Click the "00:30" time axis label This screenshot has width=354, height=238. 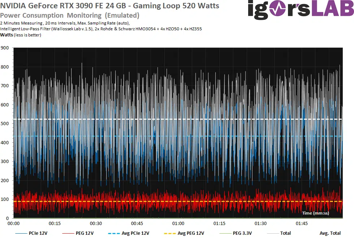96,223
